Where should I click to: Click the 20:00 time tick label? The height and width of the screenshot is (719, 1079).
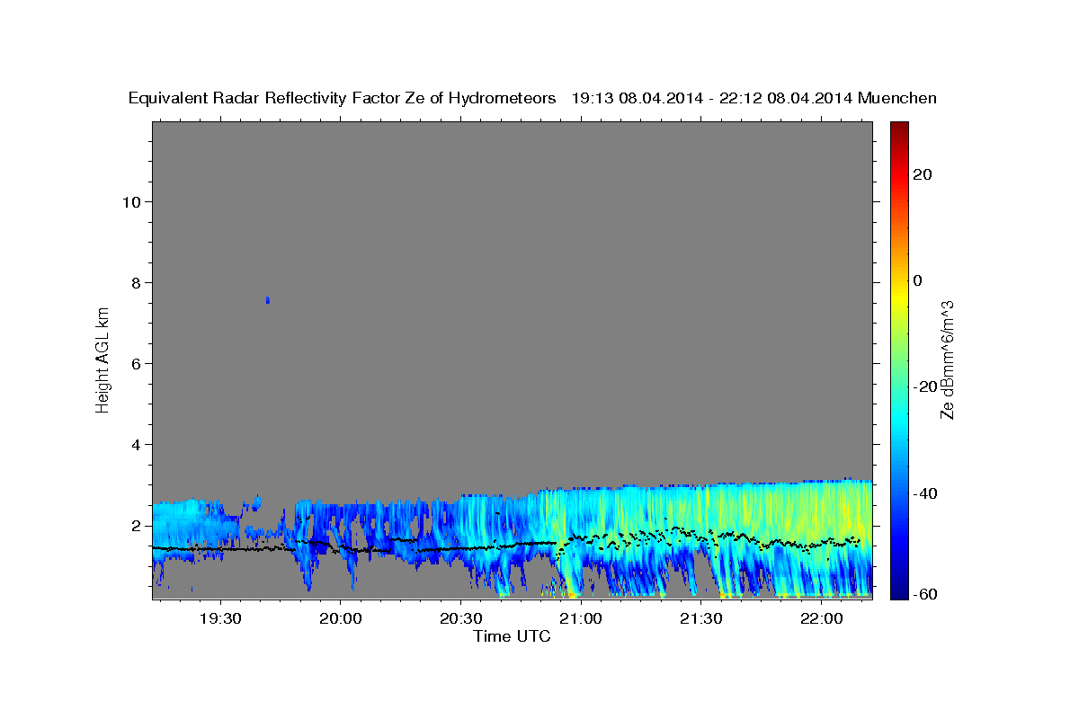pyautogui.click(x=341, y=618)
